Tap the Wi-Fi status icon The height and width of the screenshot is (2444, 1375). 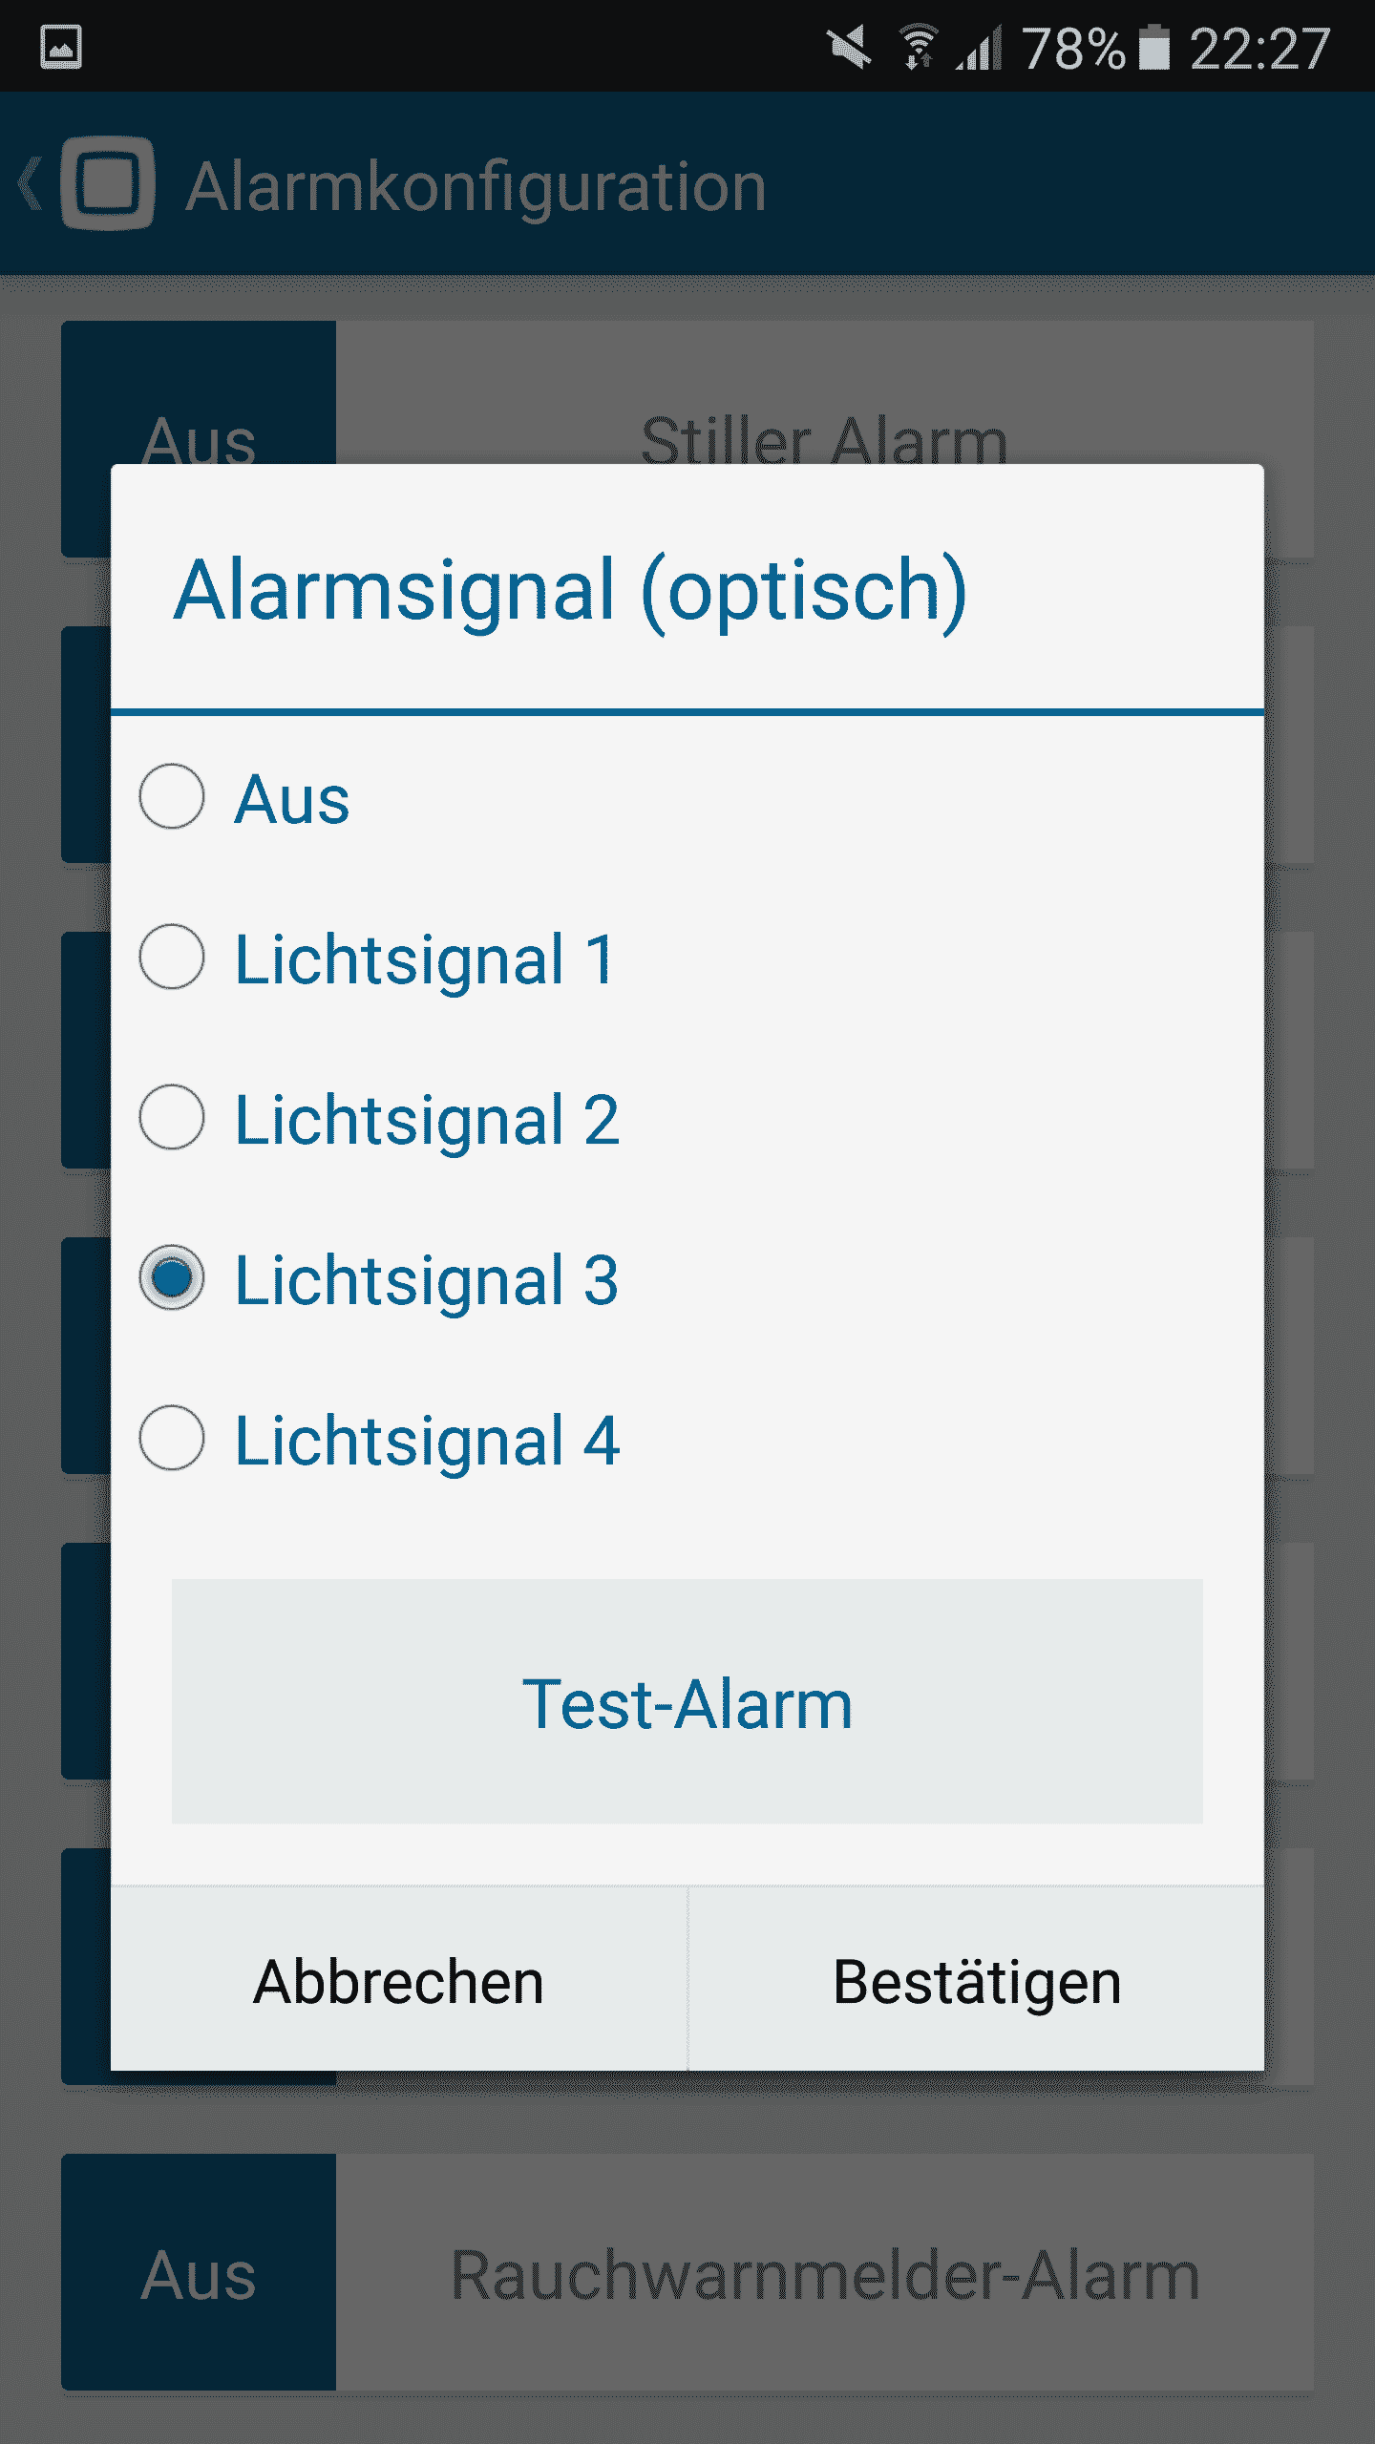click(x=919, y=47)
